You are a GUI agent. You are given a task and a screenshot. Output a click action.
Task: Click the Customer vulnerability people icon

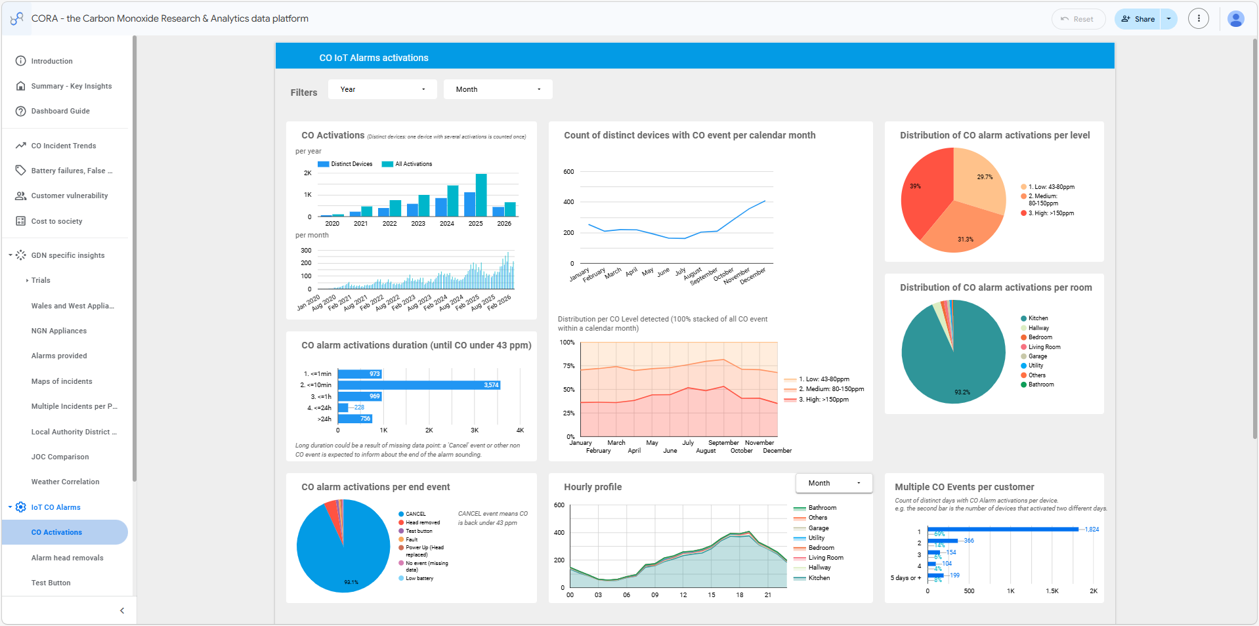[21, 196]
